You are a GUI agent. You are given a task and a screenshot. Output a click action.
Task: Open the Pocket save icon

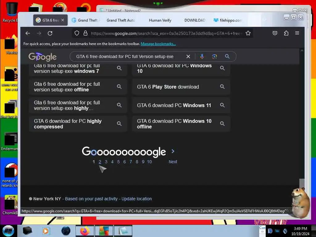tap(275, 33)
